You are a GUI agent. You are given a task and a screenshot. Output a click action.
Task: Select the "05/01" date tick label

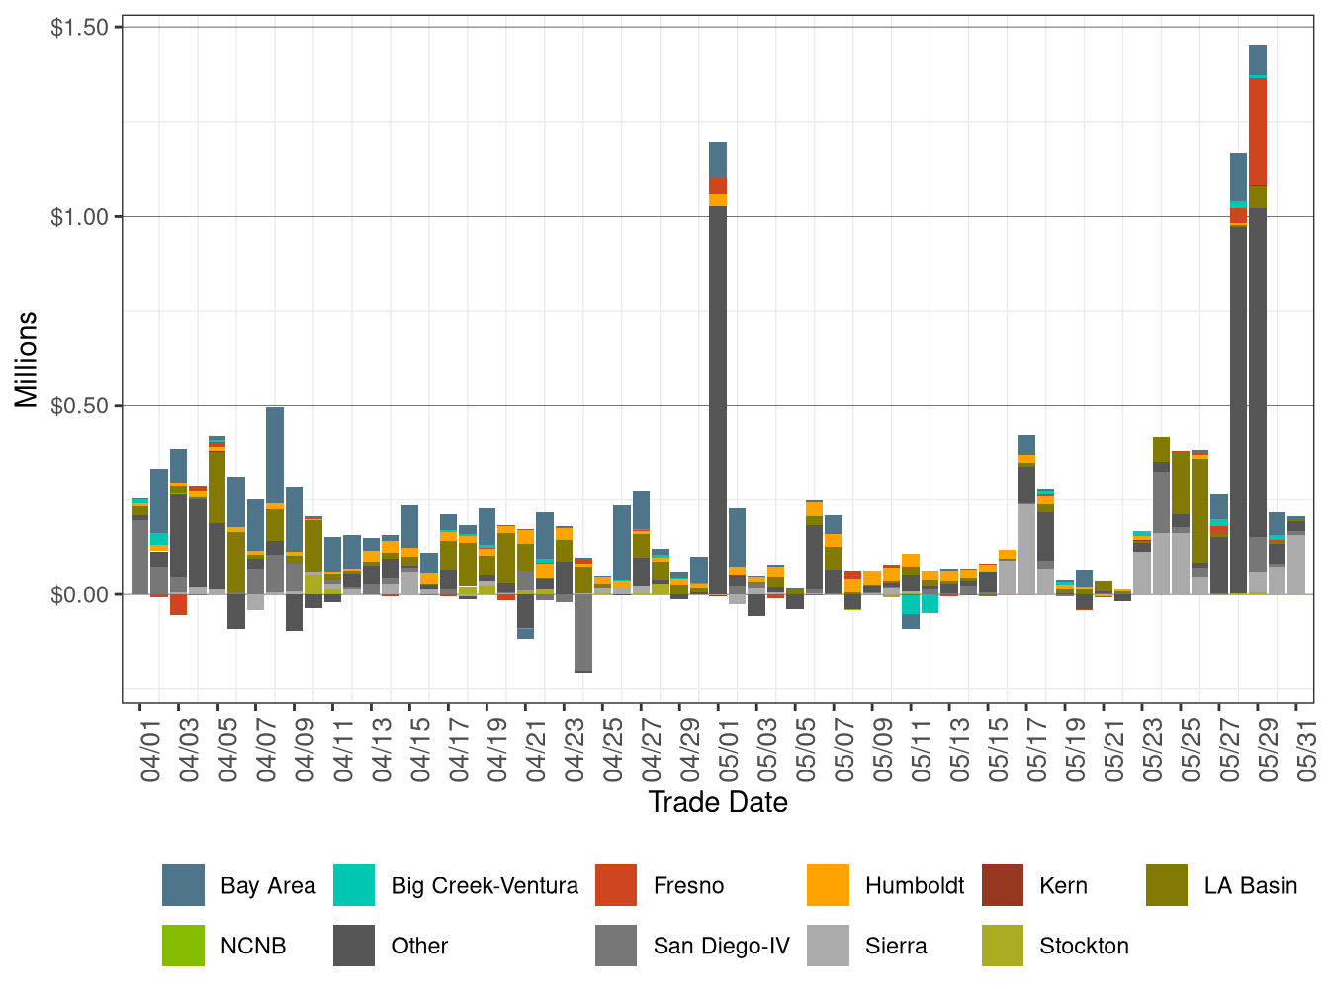pyautogui.click(x=730, y=749)
